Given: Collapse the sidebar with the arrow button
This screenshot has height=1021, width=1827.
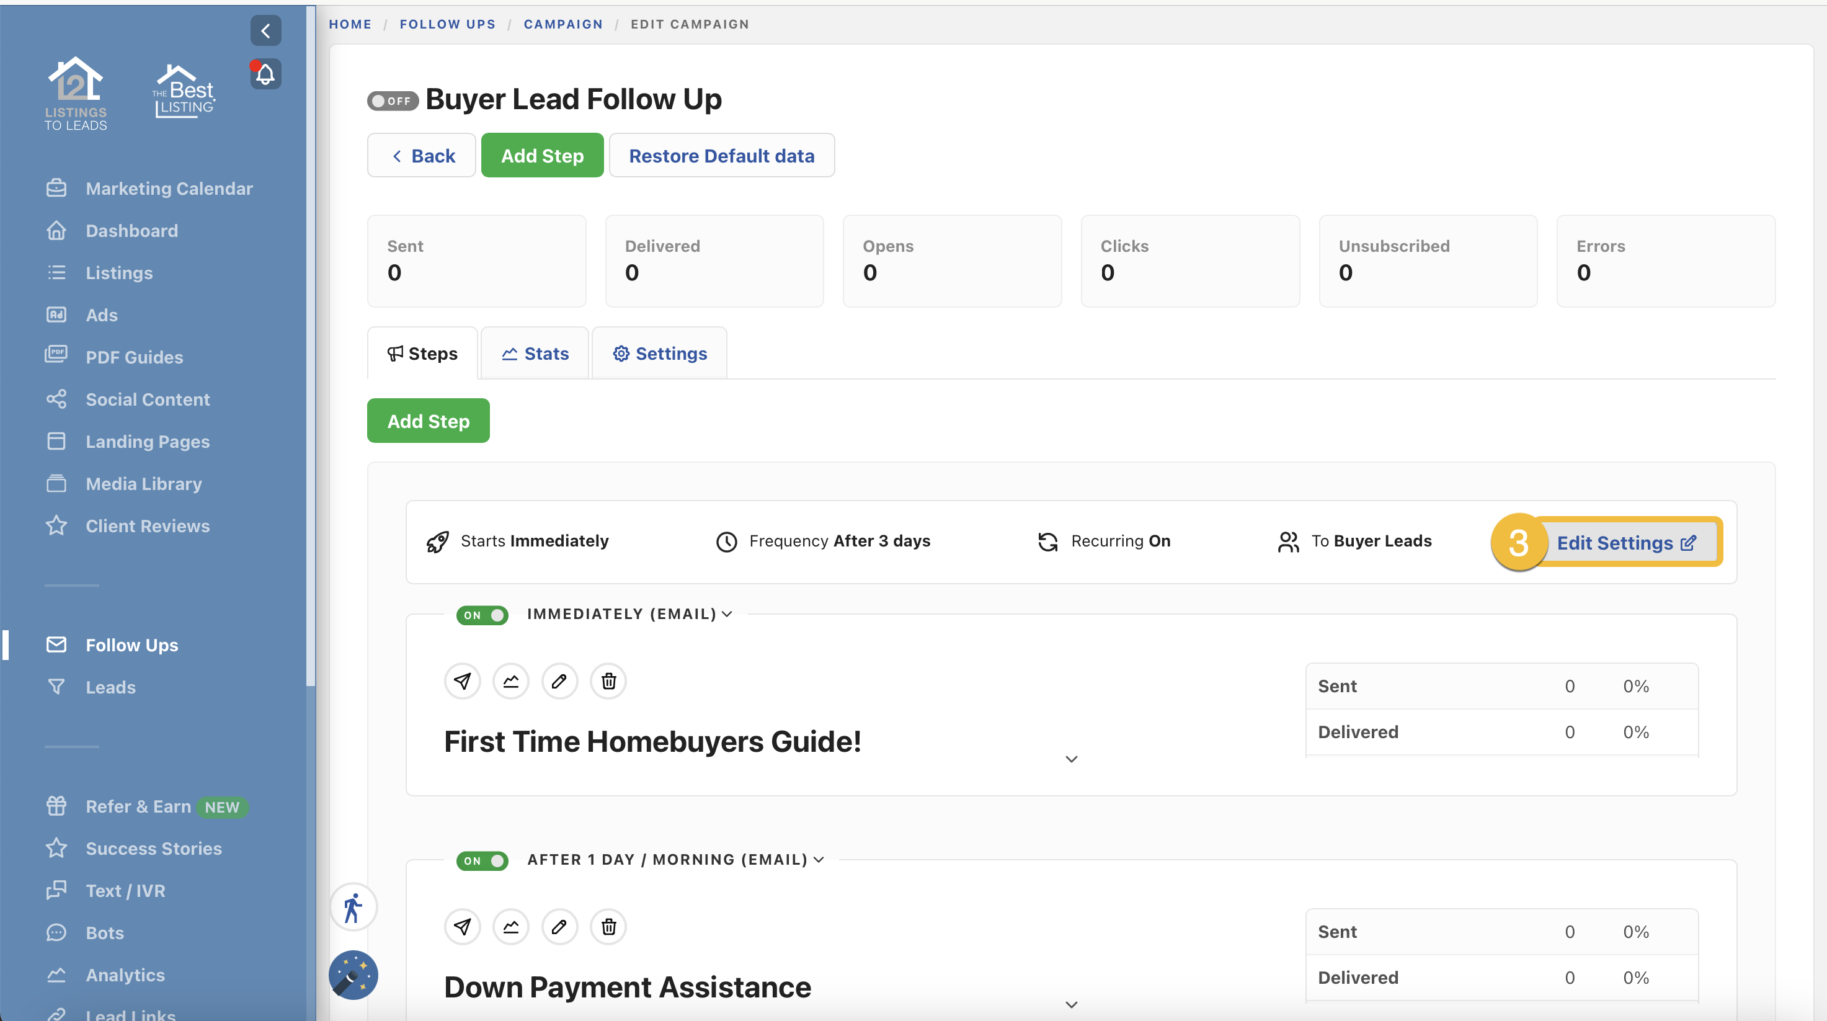Looking at the screenshot, I should point(265,30).
